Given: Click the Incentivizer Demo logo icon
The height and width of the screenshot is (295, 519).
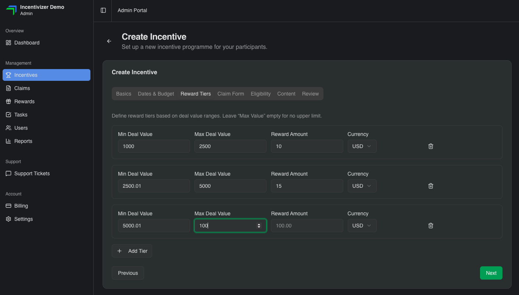Looking at the screenshot, I should click(x=11, y=10).
